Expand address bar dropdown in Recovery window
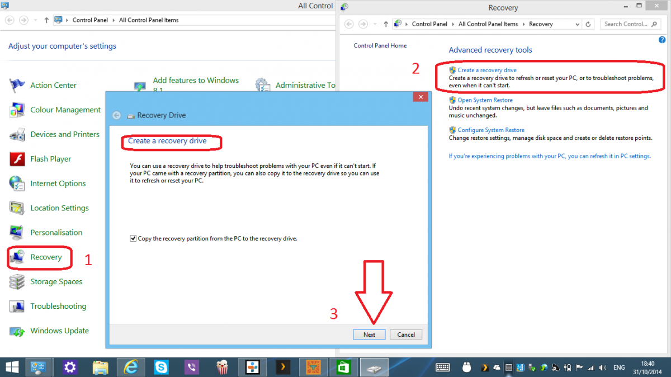Viewport: 671px width, 377px height. [577, 24]
